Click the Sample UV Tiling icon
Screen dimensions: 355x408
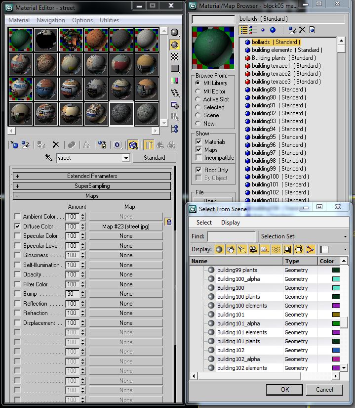[174, 68]
